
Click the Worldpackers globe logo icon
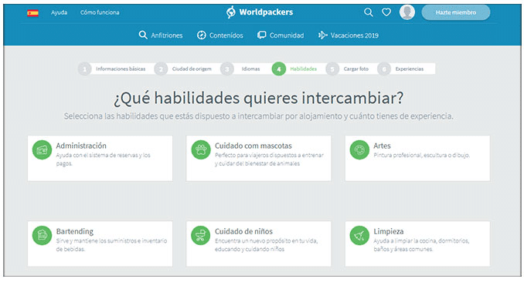[x=231, y=12]
